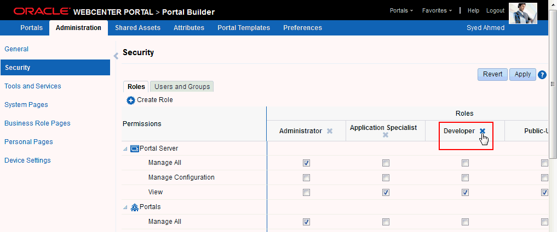Check Manage Configuration for Administrator
The image size is (557, 232).
click(306, 177)
